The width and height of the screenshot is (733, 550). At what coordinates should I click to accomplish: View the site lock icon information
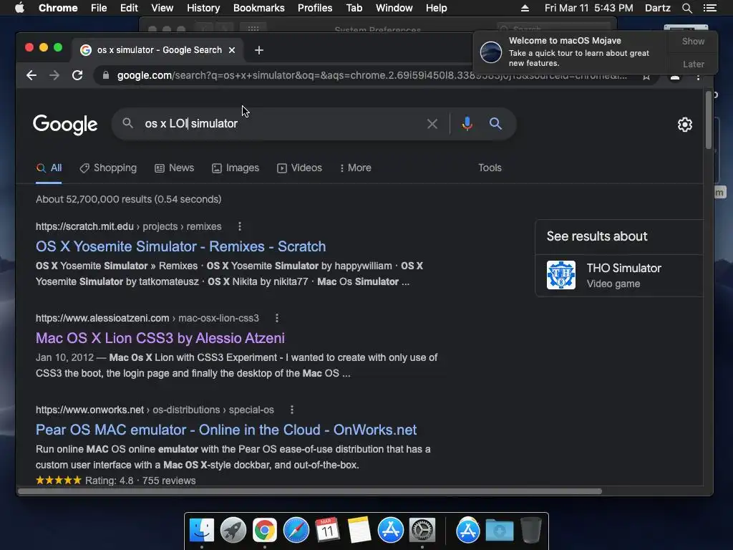pos(106,75)
